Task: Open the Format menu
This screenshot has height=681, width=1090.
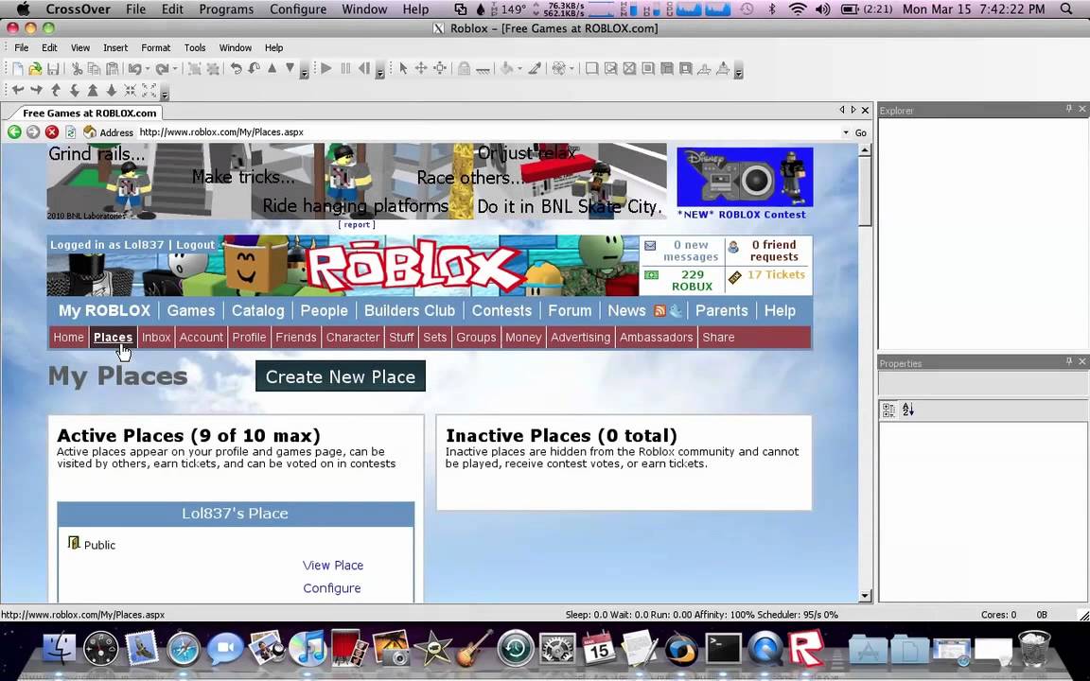Action: point(156,48)
